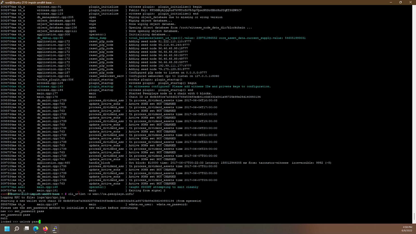Click the 'Got block: #10000' message
416x234 pixels.
pos(230,163)
